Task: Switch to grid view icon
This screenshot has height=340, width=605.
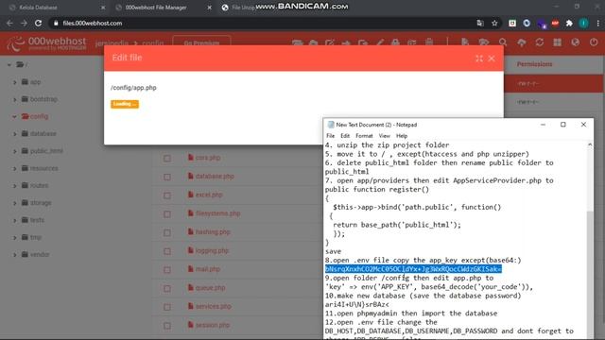Action: point(557,42)
